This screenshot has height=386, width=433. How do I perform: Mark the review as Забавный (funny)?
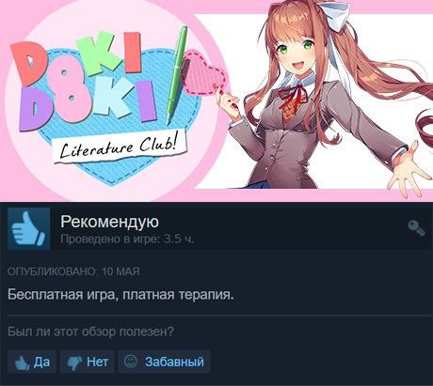click(164, 362)
